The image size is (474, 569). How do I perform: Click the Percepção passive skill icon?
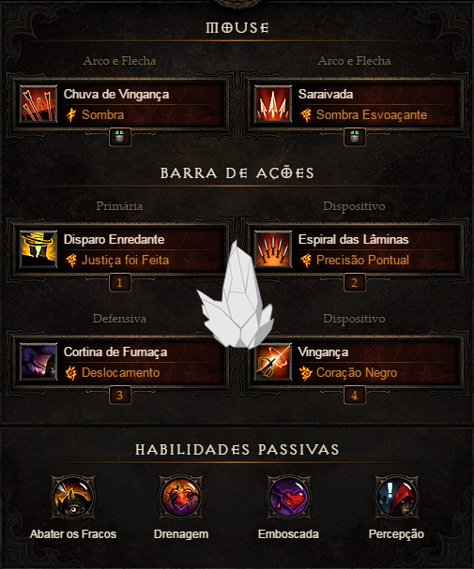(396, 498)
